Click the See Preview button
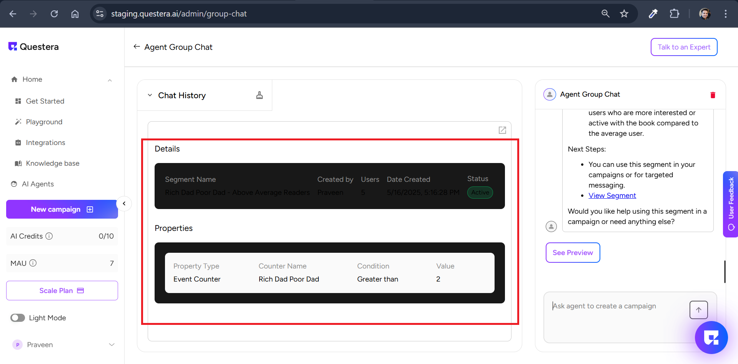738x364 pixels. (573, 253)
